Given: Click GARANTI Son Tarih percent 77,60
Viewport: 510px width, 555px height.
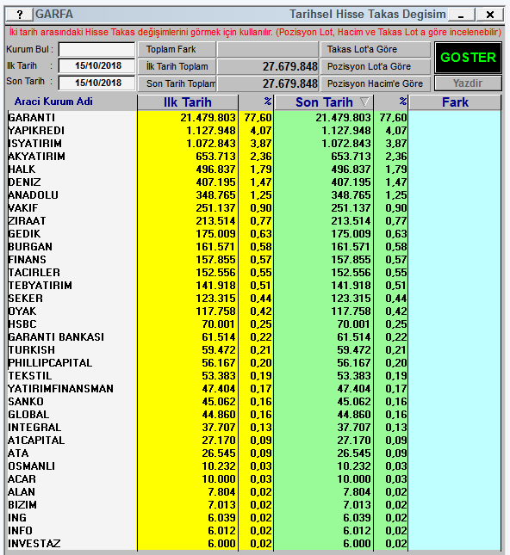Looking at the screenshot, I should click(x=393, y=118).
